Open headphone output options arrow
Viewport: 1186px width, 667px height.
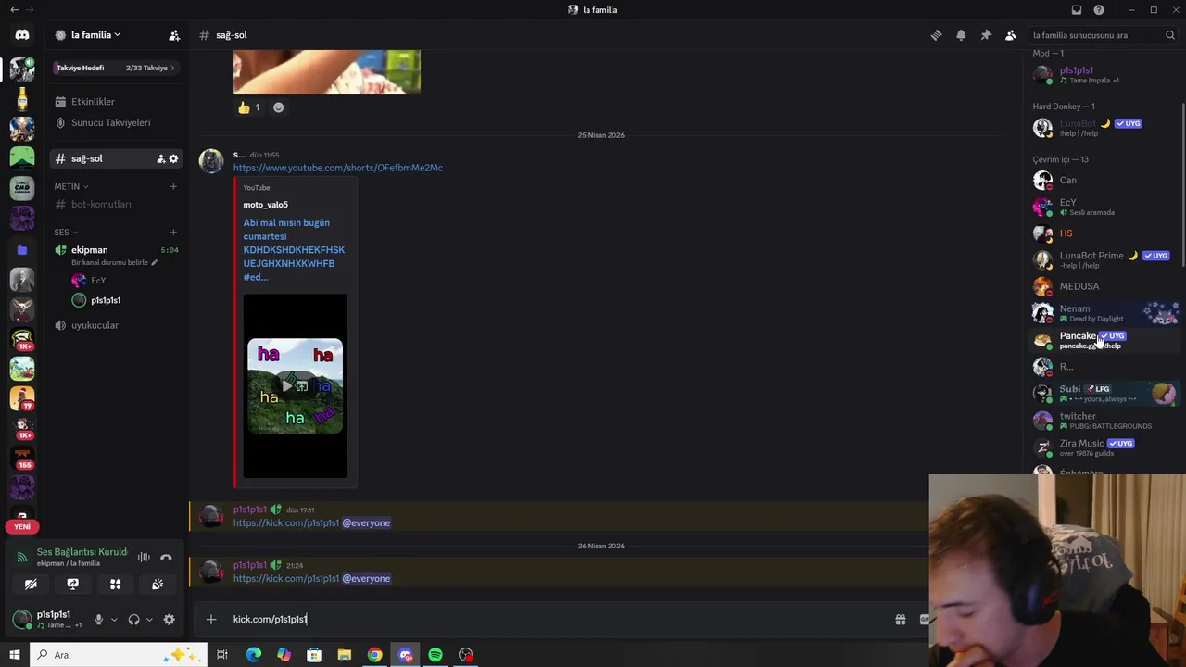149,620
